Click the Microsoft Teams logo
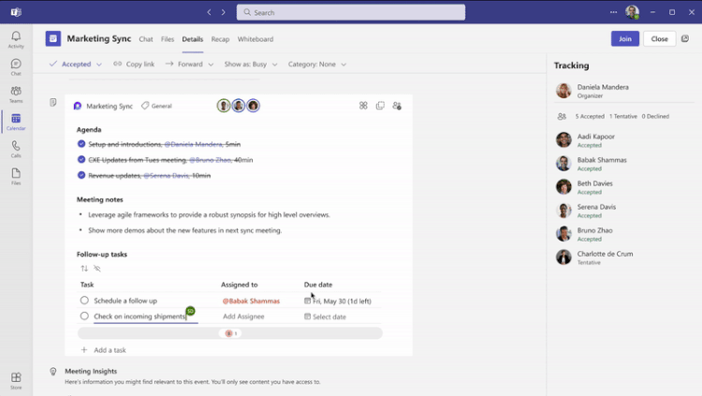 pyautogui.click(x=16, y=12)
